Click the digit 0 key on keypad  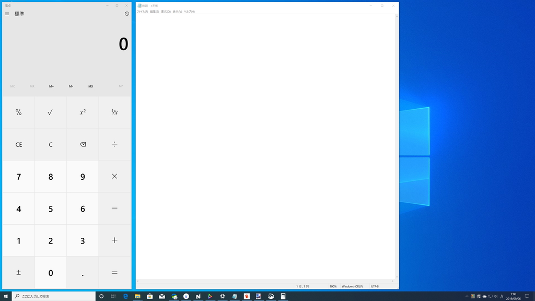(51, 273)
